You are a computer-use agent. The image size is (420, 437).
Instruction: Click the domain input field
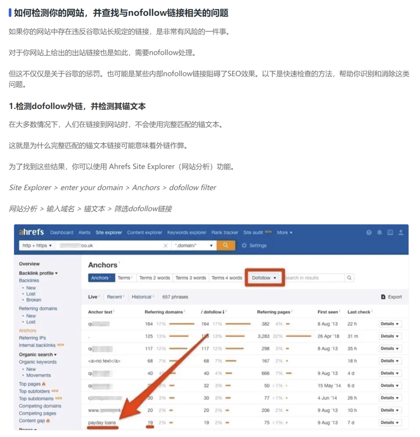pyautogui.click(x=106, y=245)
